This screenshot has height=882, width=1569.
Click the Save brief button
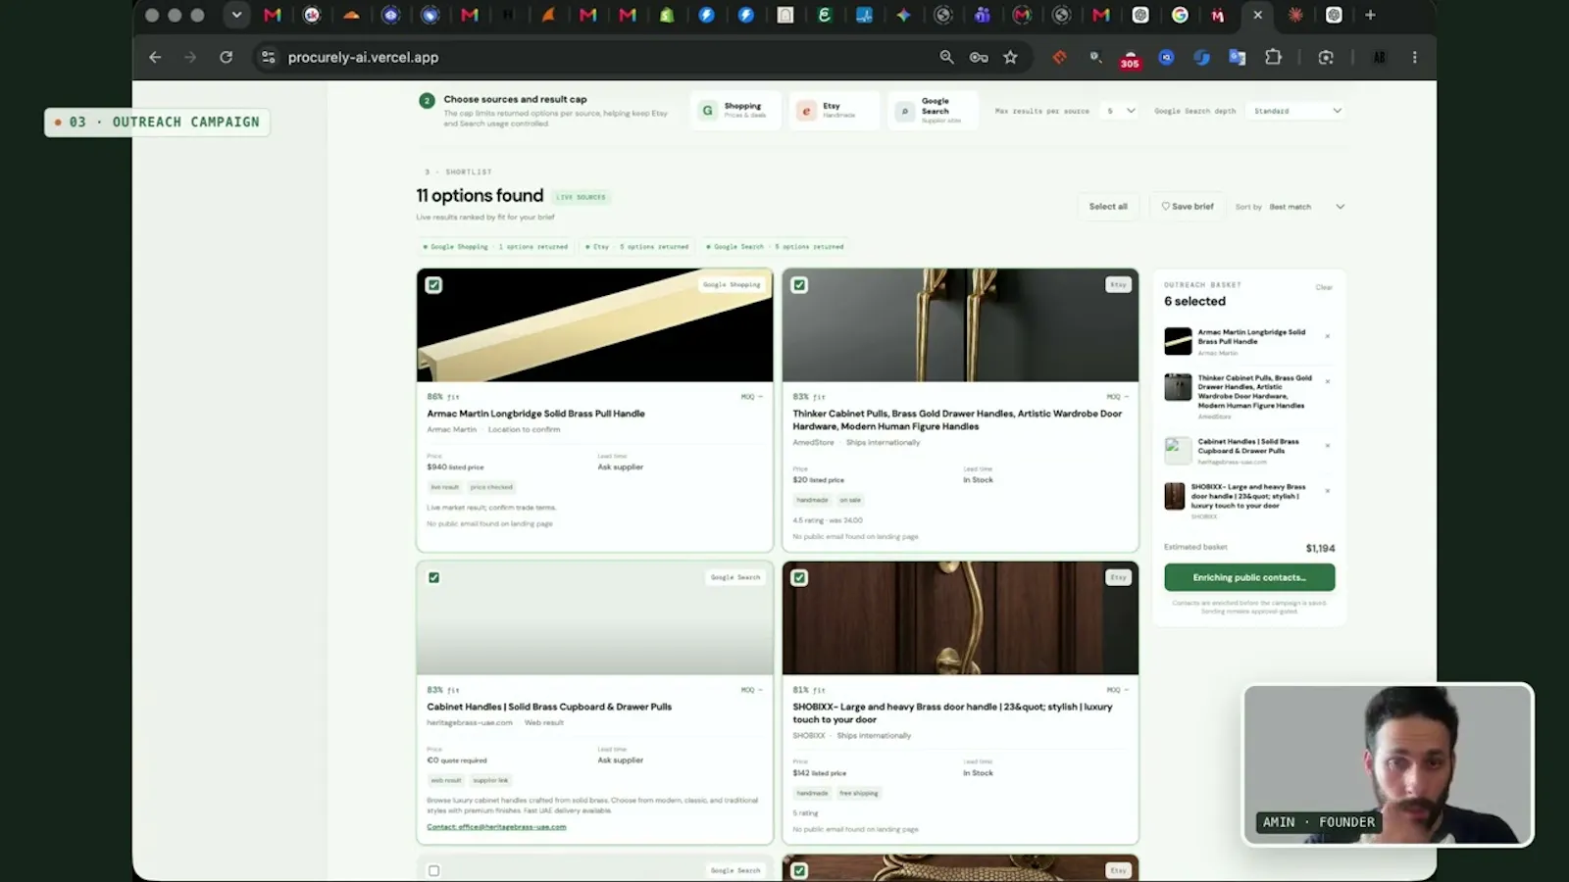pyautogui.click(x=1188, y=207)
